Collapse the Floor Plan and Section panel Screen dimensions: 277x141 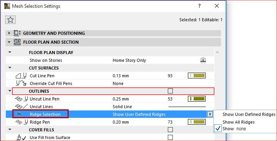[9, 42]
